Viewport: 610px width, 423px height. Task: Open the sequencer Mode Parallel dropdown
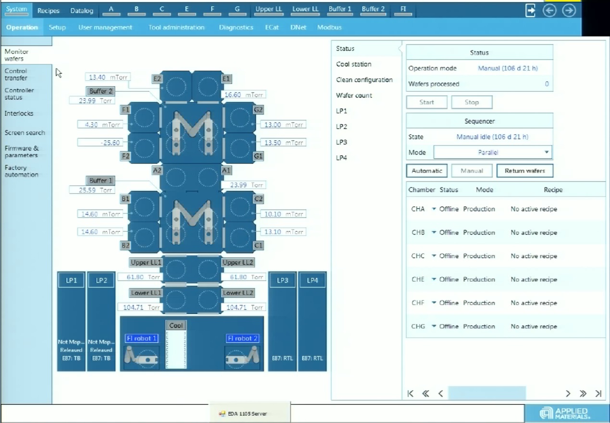[x=493, y=152]
